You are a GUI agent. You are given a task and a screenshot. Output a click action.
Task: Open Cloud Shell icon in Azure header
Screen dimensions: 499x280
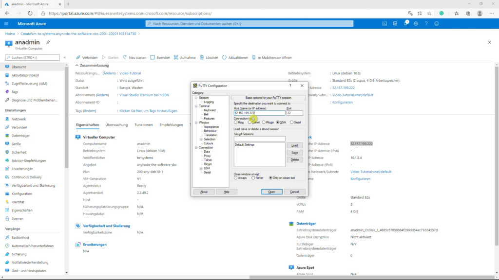[384, 23]
